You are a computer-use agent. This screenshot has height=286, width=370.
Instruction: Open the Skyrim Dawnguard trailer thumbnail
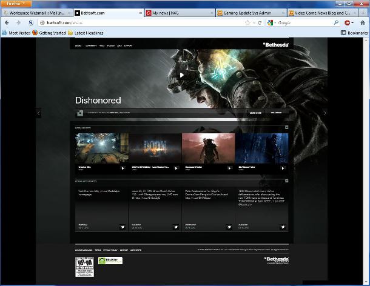pyautogui.click(x=209, y=148)
